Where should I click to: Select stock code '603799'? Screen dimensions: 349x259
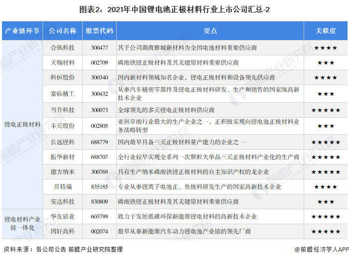100,217
